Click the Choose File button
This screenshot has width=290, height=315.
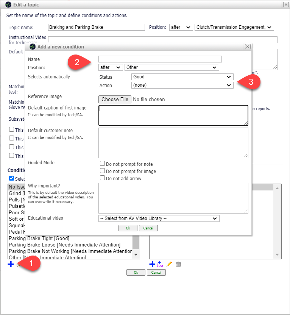pos(115,100)
